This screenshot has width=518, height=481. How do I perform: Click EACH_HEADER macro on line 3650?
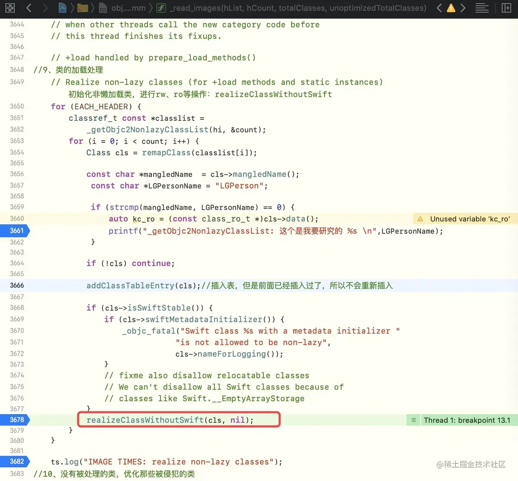(x=102, y=107)
